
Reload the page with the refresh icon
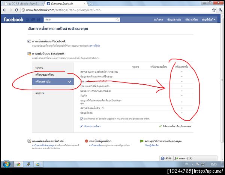click(x=16, y=10)
